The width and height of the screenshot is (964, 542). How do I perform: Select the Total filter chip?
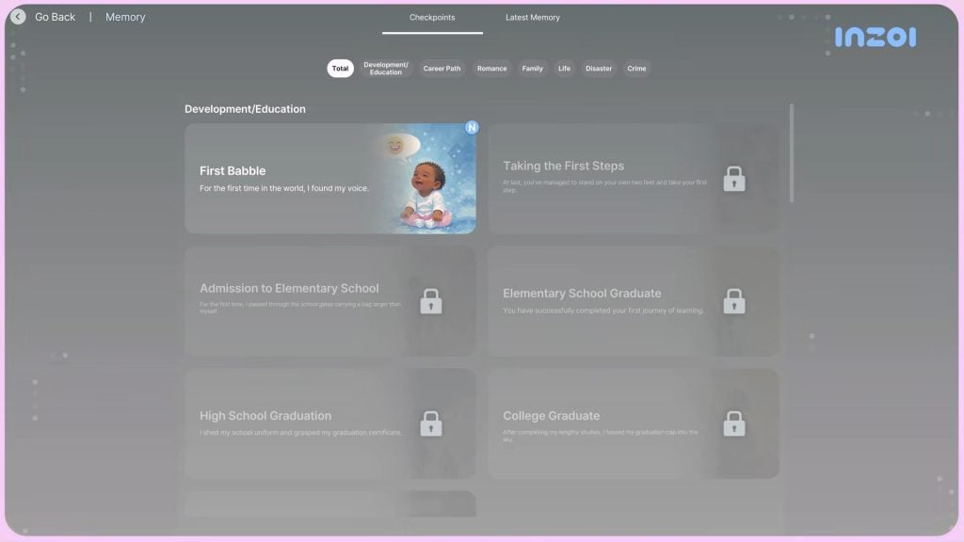(x=340, y=69)
